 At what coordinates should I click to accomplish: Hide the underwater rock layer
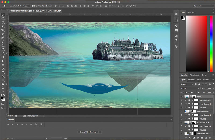[182, 122]
